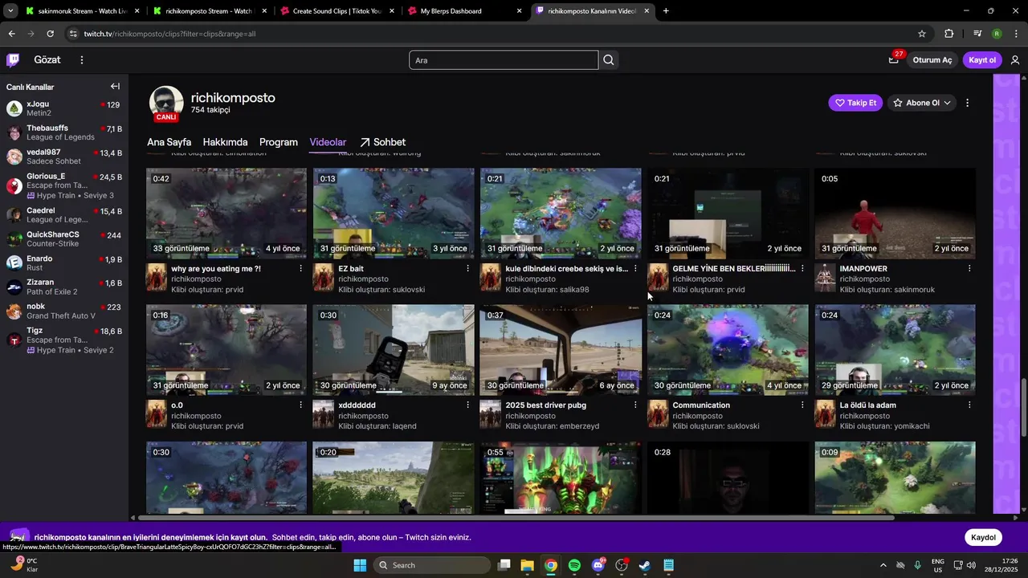Open Zizaran channel in sidebar
The height and width of the screenshot is (578, 1028).
[x=63, y=287]
